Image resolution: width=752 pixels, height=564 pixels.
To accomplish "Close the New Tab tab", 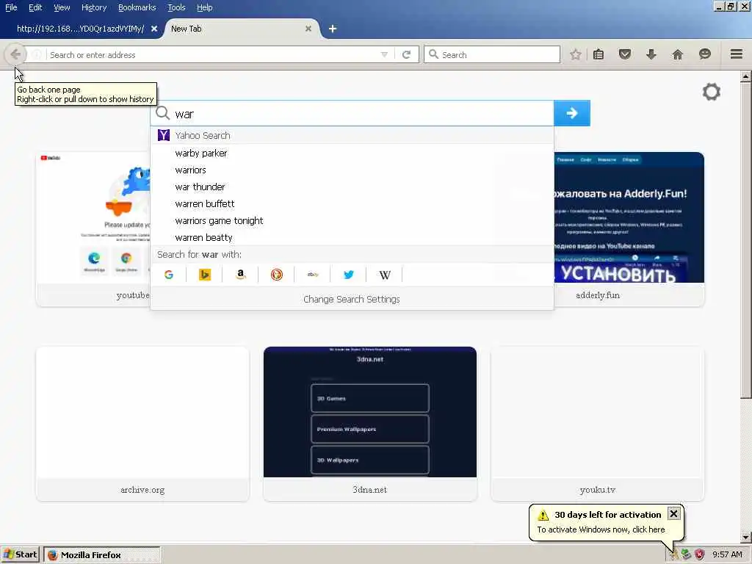I will click(308, 29).
